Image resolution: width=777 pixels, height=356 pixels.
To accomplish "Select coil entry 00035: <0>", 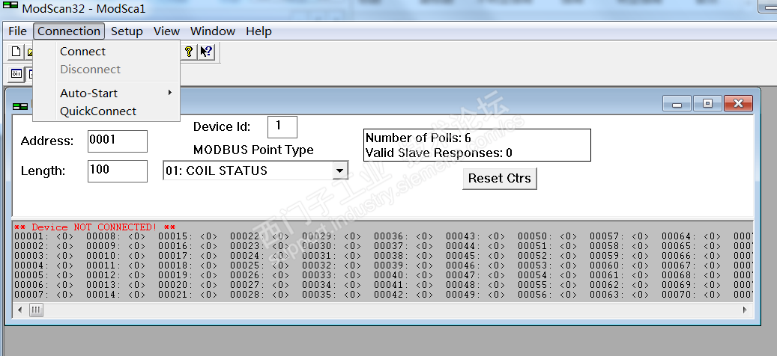I will click(331, 295).
